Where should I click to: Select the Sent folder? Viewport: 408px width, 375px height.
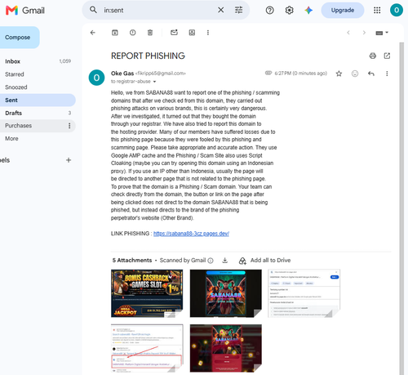click(x=37, y=100)
